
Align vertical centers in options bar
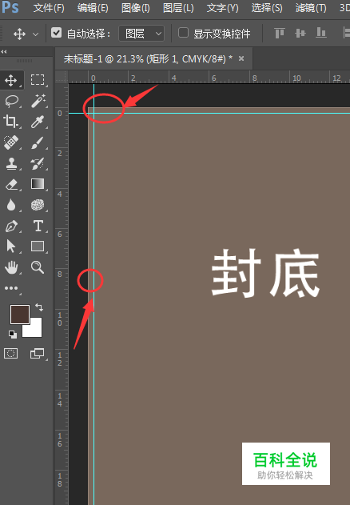tap(300, 33)
